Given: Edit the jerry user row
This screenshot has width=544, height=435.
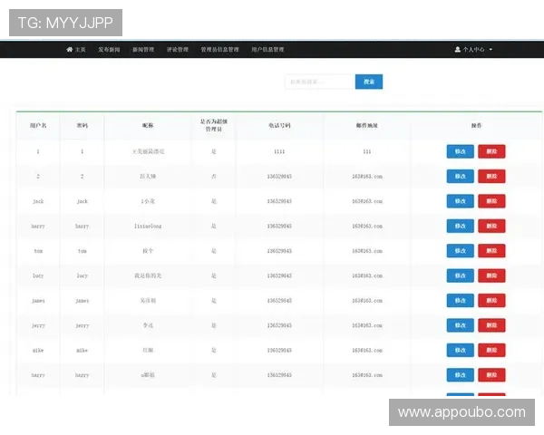Looking at the screenshot, I should pyautogui.click(x=460, y=325).
